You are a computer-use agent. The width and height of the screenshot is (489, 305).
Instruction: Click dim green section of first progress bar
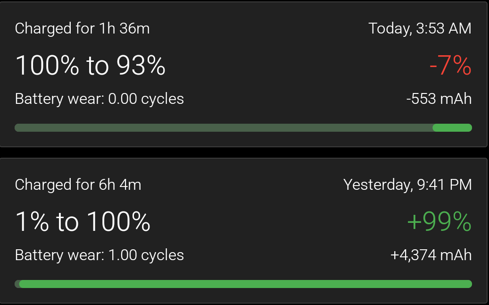tap(224, 127)
